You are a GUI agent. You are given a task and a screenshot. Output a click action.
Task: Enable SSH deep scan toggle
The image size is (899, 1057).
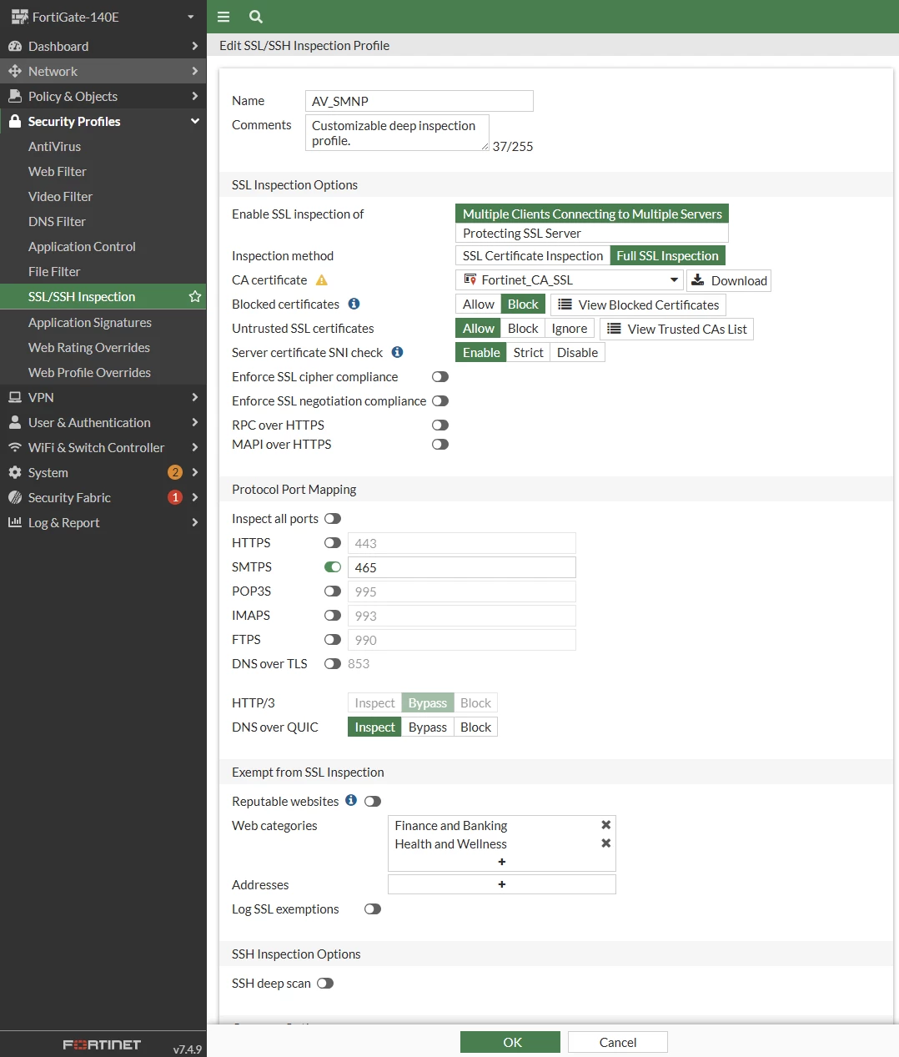(x=325, y=984)
